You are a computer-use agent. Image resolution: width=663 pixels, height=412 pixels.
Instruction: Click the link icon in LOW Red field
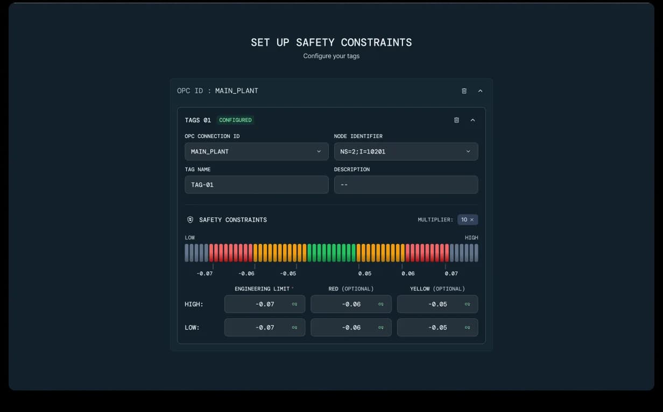(380, 327)
